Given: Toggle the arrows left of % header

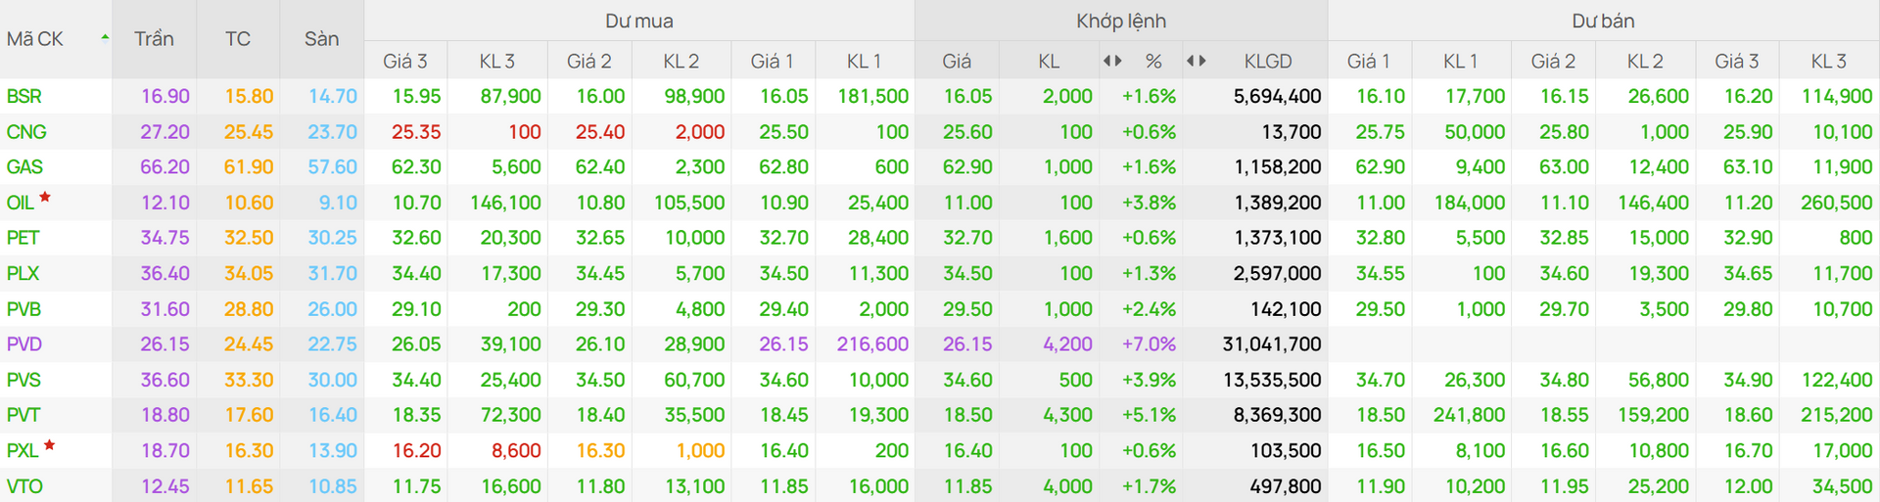Looking at the screenshot, I should click(1112, 61).
